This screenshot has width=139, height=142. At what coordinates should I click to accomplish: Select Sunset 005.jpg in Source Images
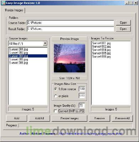tap(28, 59)
